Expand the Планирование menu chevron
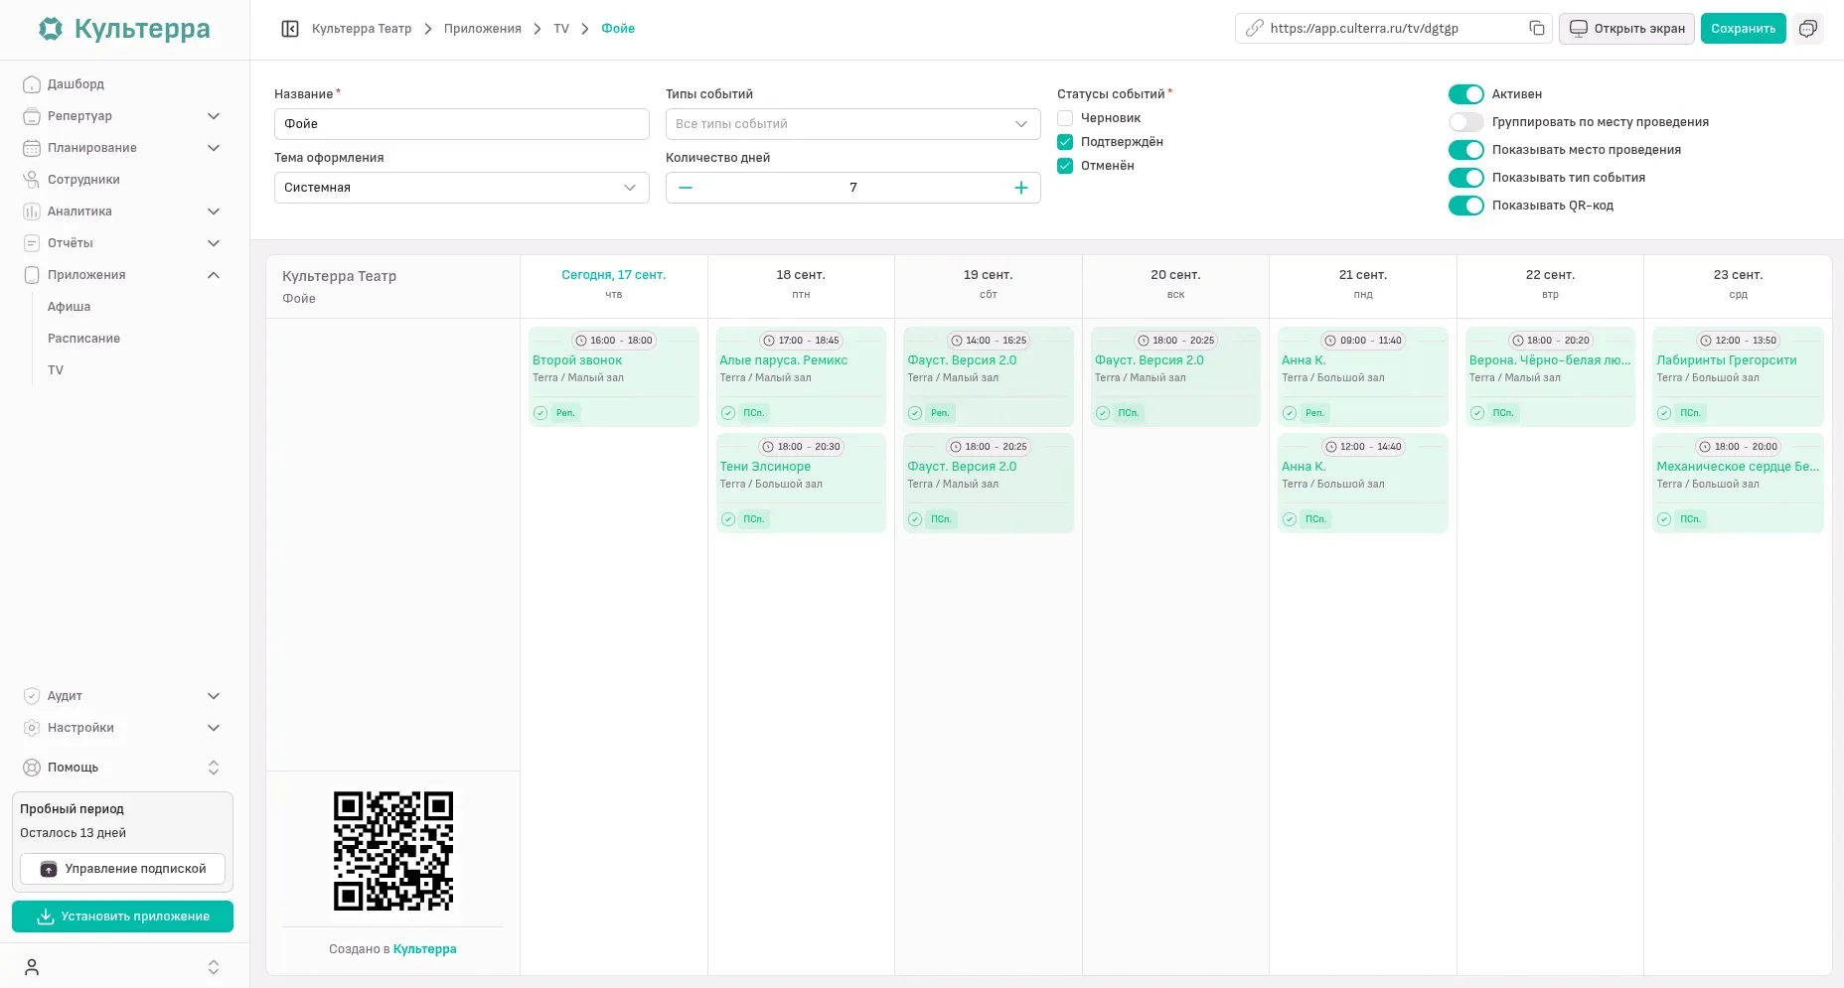This screenshot has height=988, width=1844. [x=214, y=148]
